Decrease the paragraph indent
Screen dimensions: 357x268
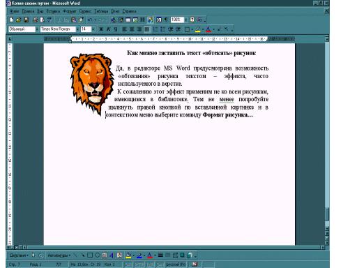coord(171,29)
